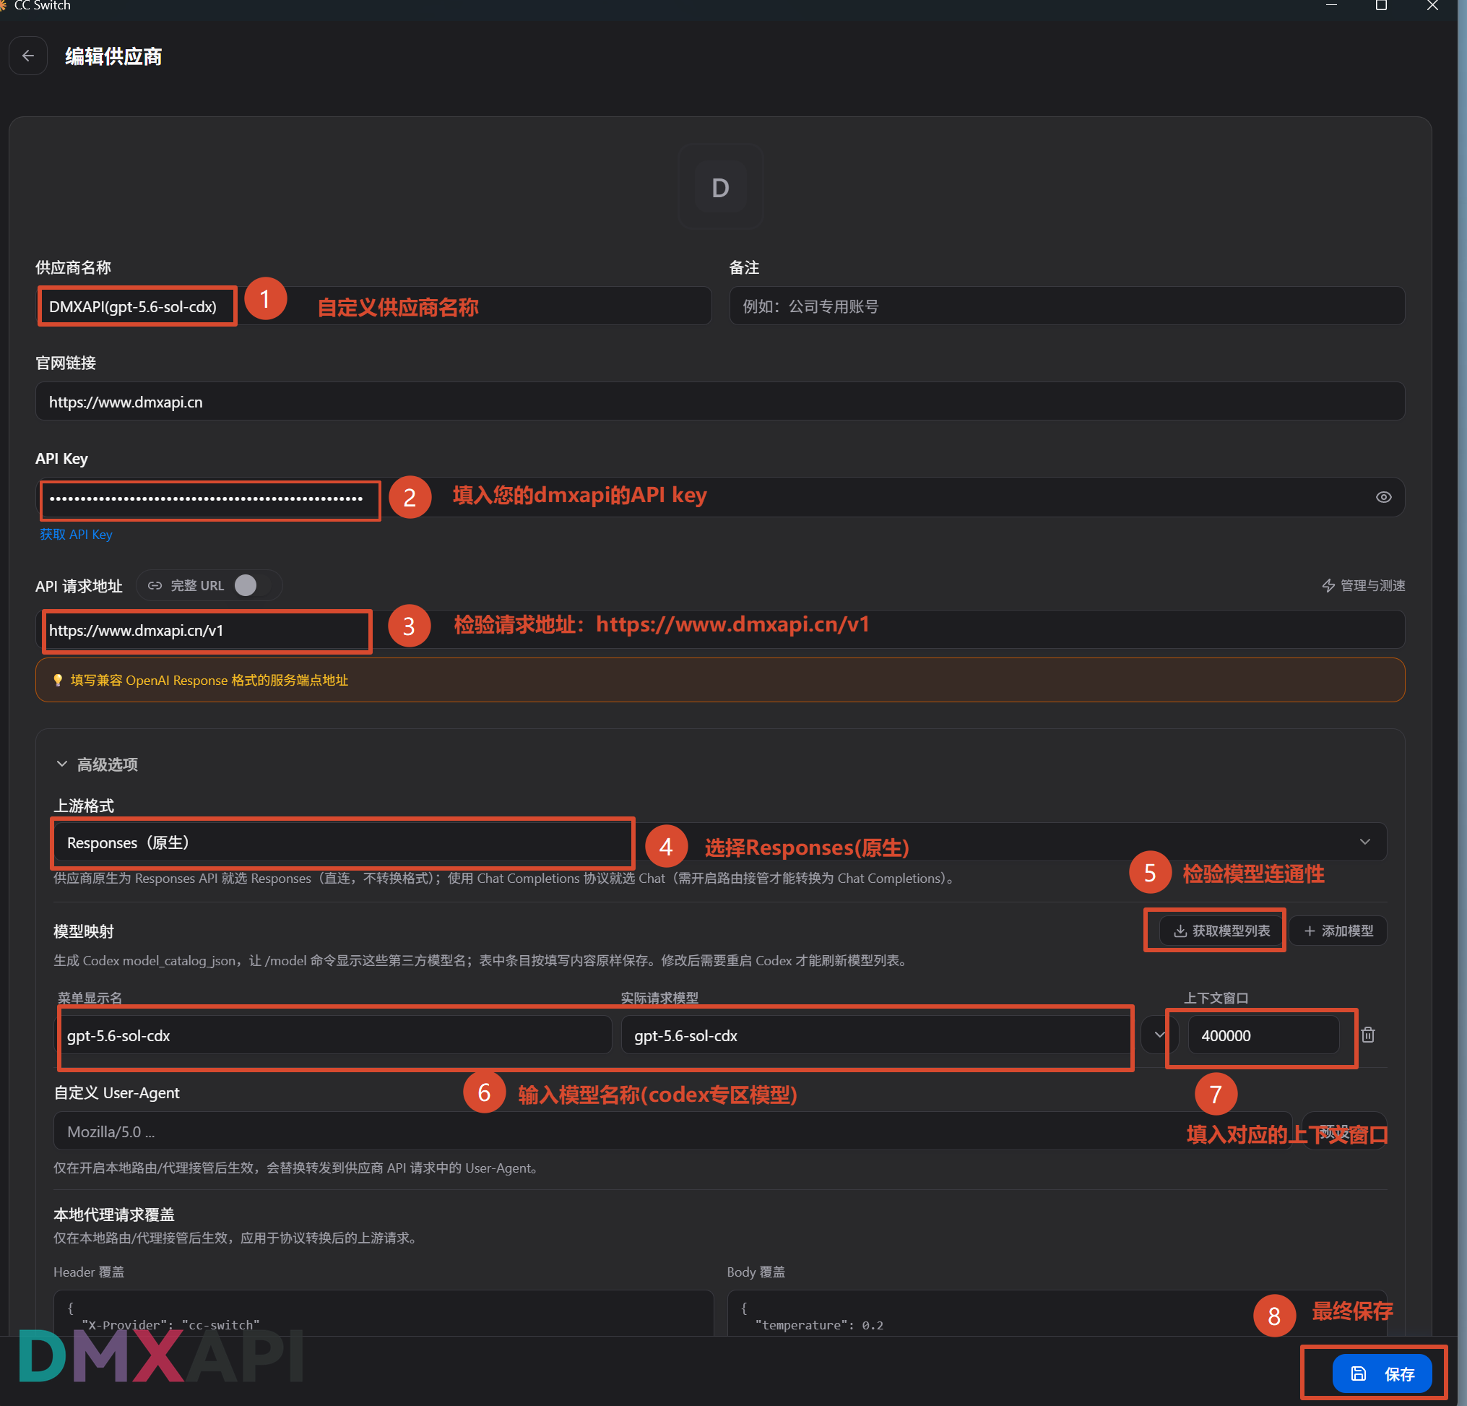Click the 自定义 User-Agent Mozilla/5.0 field

672,1131
